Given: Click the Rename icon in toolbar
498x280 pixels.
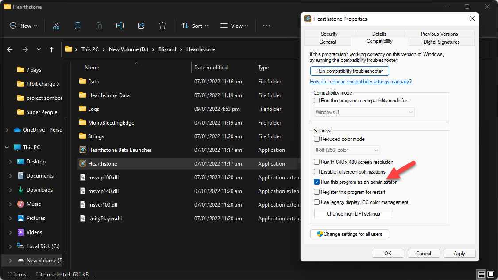Looking at the screenshot, I should click(x=120, y=26).
